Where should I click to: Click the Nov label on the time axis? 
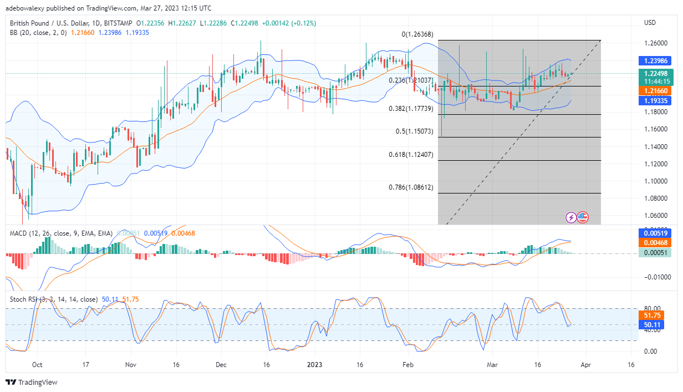131,365
